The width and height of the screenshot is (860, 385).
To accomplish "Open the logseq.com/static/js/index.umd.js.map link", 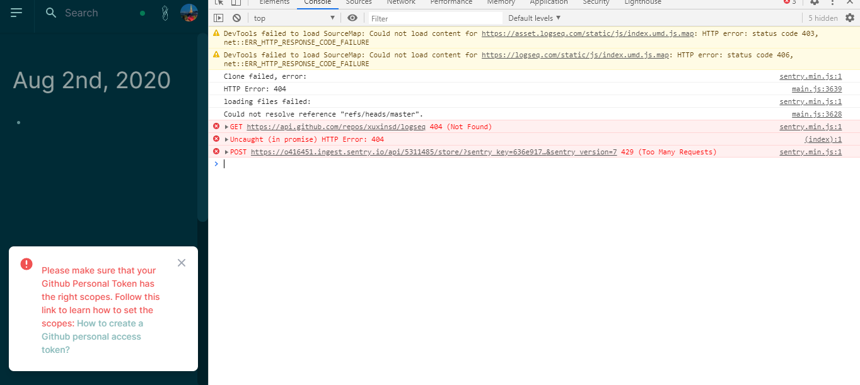I will click(x=575, y=55).
